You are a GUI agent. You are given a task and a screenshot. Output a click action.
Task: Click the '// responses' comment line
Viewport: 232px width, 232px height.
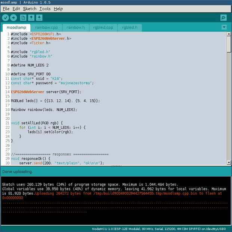point(60,154)
